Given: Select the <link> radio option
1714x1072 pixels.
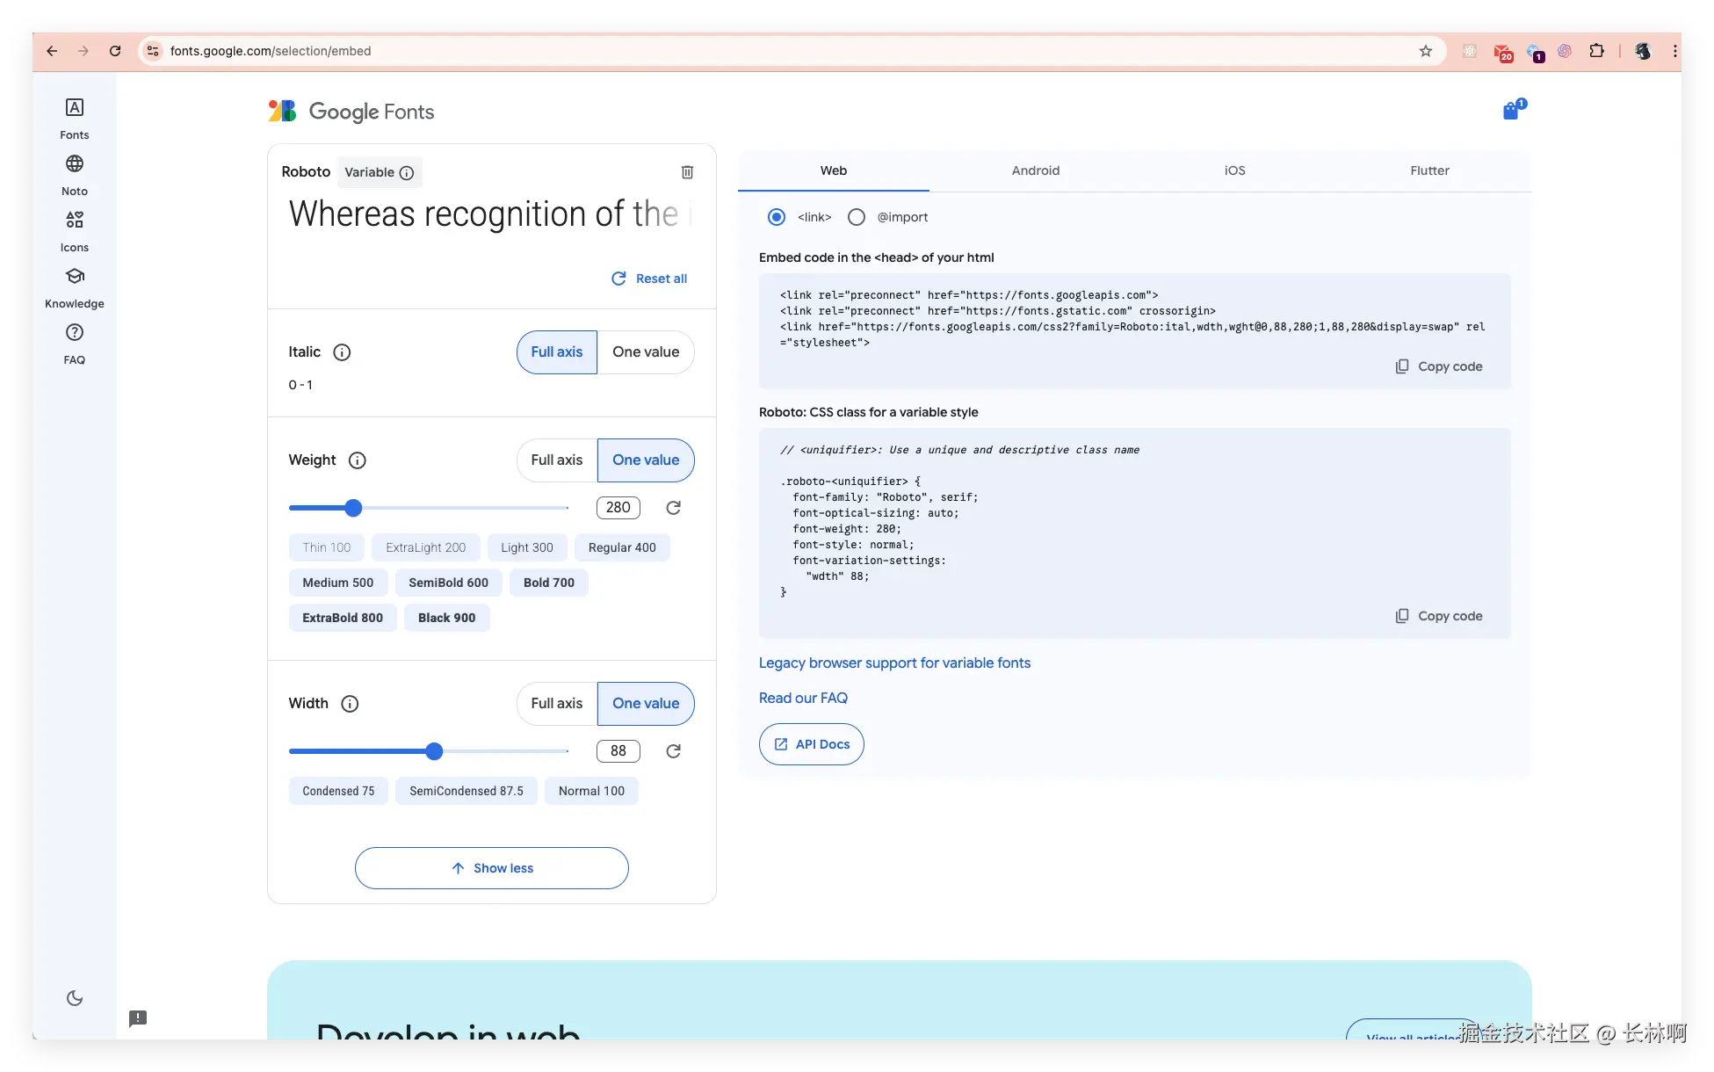Looking at the screenshot, I should click(x=777, y=217).
